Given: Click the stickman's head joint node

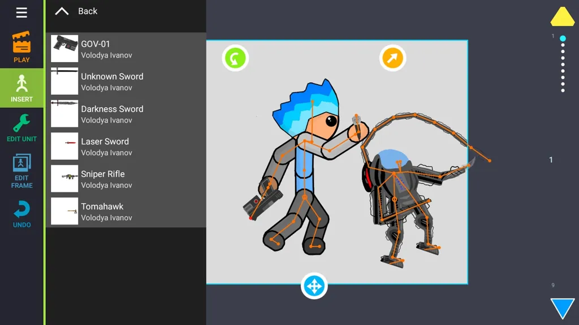Looking at the screenshot, I should click(312, 102).
